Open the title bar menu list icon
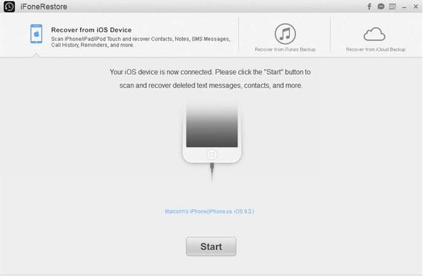Viewport: 423px width, 276px height. coord(392,7)
